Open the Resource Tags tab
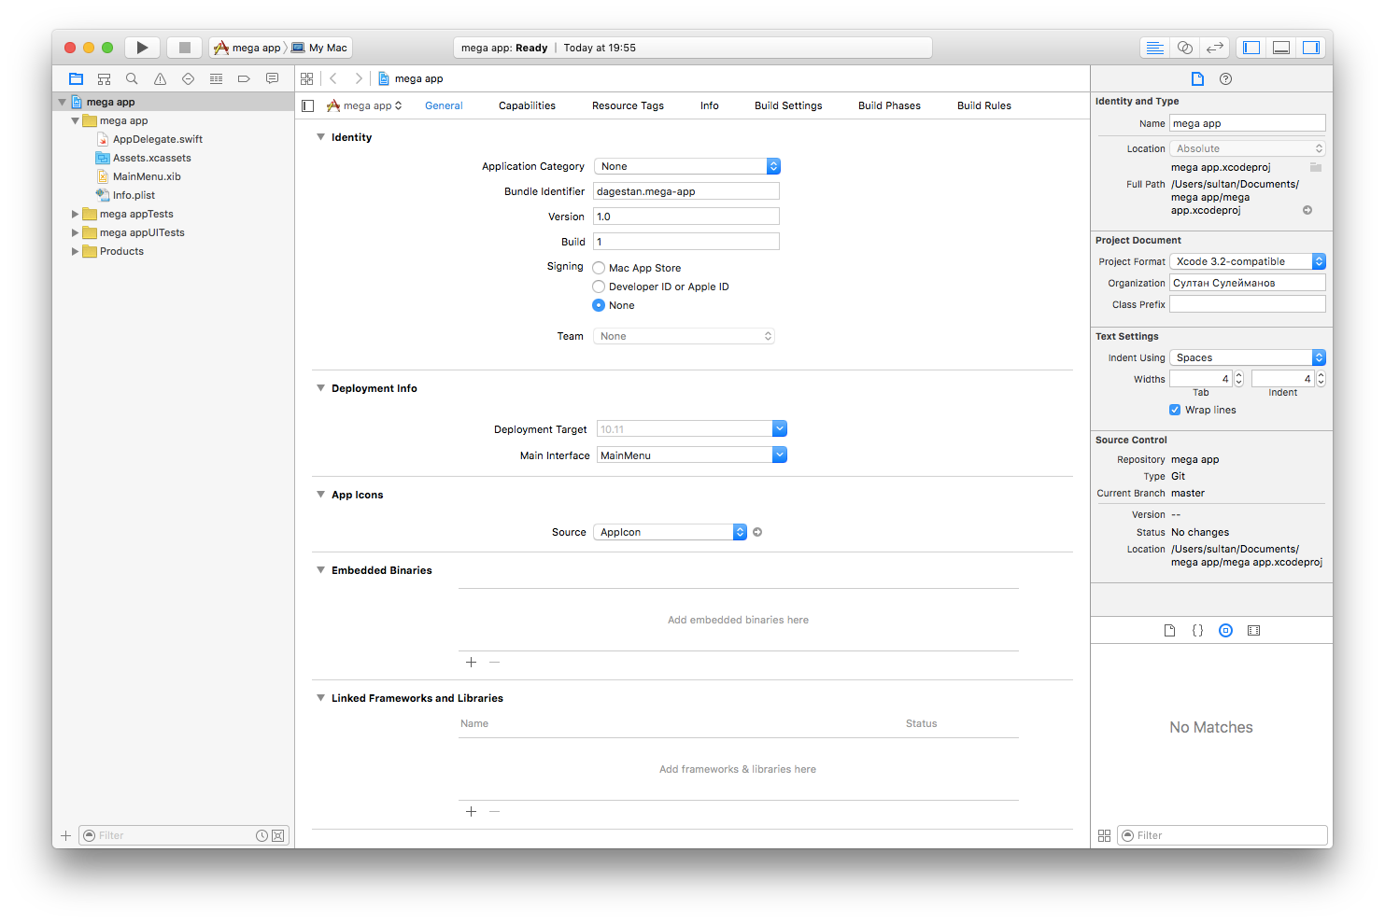The image size is (1385, 923). point(628,106)
